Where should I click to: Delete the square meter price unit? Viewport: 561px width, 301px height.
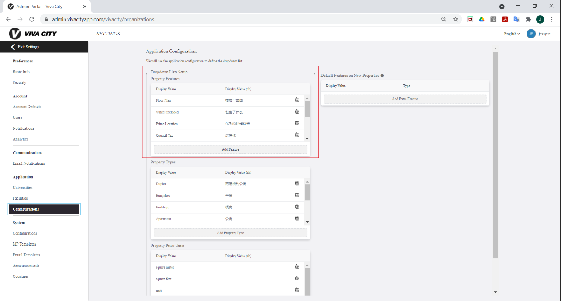tap(297, 267)
